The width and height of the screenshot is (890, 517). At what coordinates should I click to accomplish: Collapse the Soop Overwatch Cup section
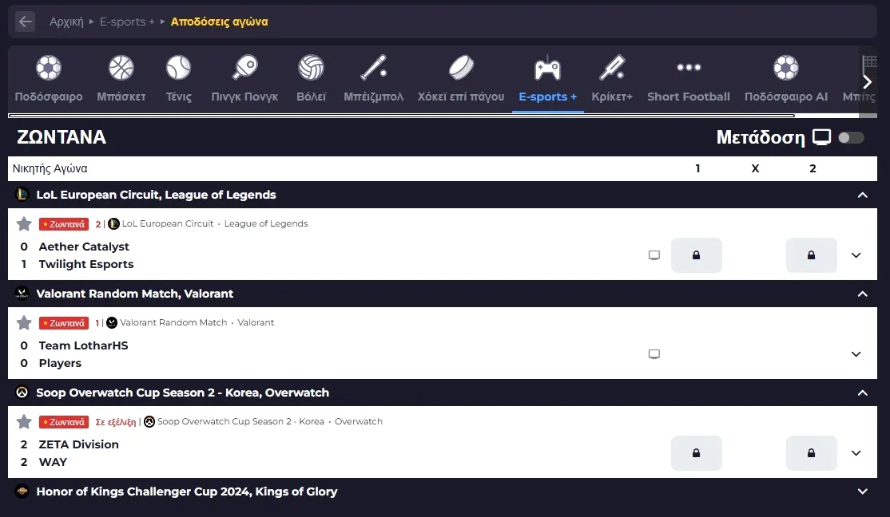click(862, 393)
